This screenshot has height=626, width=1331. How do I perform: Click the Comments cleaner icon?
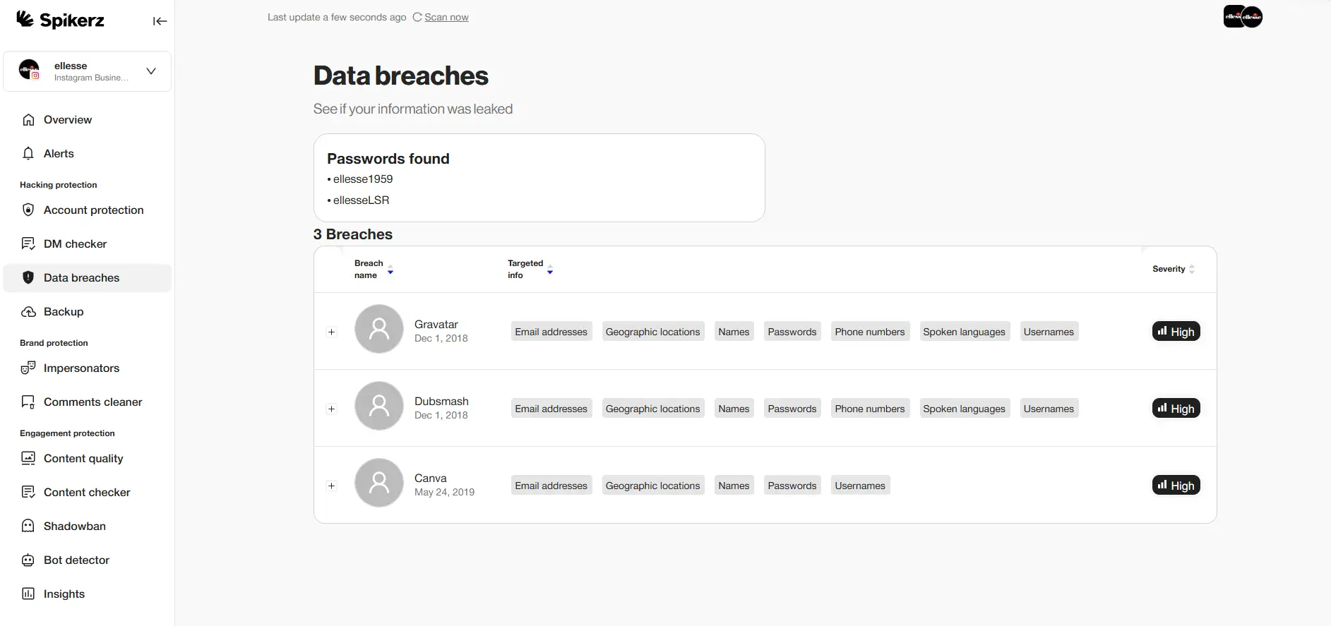pyautogui.click(x=28, y=402)
